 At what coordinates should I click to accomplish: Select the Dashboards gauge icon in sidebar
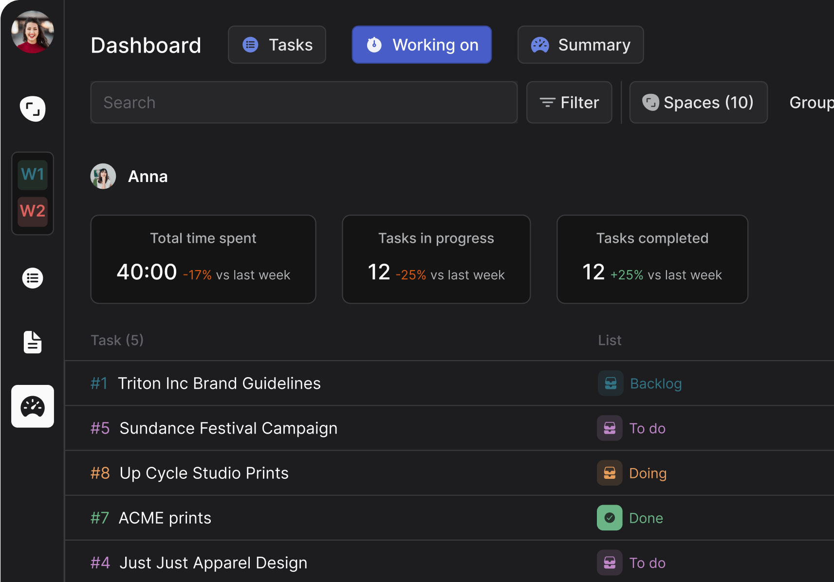click(x=32, y=406)
